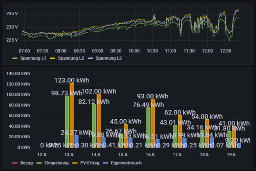This screenshot has height=171, width=256.
Task: Select the 102.00 kWh PV-Ertrag bar
Action: coord(99,121)
